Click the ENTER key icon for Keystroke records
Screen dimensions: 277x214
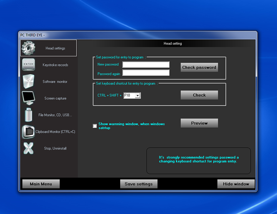click(x=28, y=64)
